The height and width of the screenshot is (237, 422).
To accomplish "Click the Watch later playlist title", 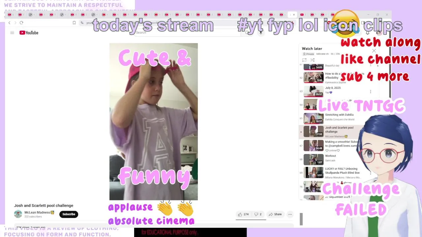I will coord(312,49).
